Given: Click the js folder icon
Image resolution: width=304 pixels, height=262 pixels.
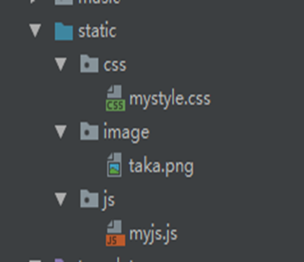Looking at the screenshot, I should pyautogui.click(x=89, y=199).
